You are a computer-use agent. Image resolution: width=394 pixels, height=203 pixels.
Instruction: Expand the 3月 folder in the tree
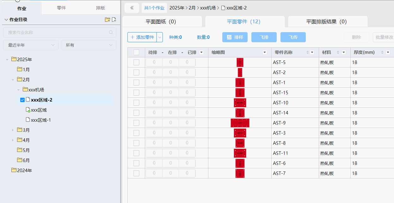[x=13, y=130]
